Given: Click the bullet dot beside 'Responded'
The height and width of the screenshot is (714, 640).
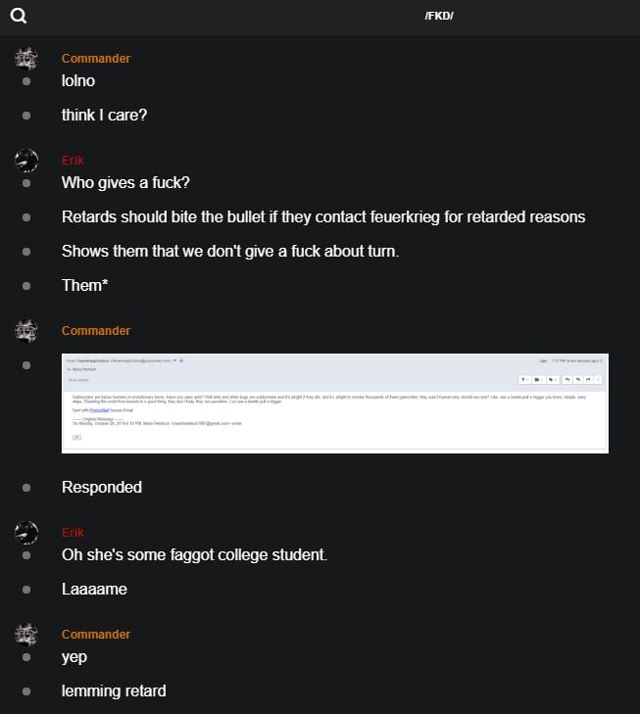Looking at the screenshot, I should (x=26, y=488).
